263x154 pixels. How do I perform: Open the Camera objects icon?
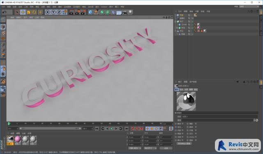[x=125, y=12]
